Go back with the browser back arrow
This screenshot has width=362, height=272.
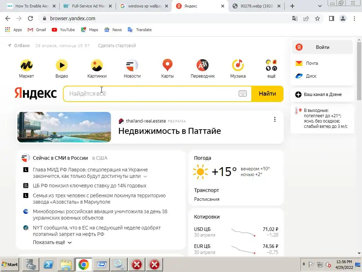click(x=8, y=18)
